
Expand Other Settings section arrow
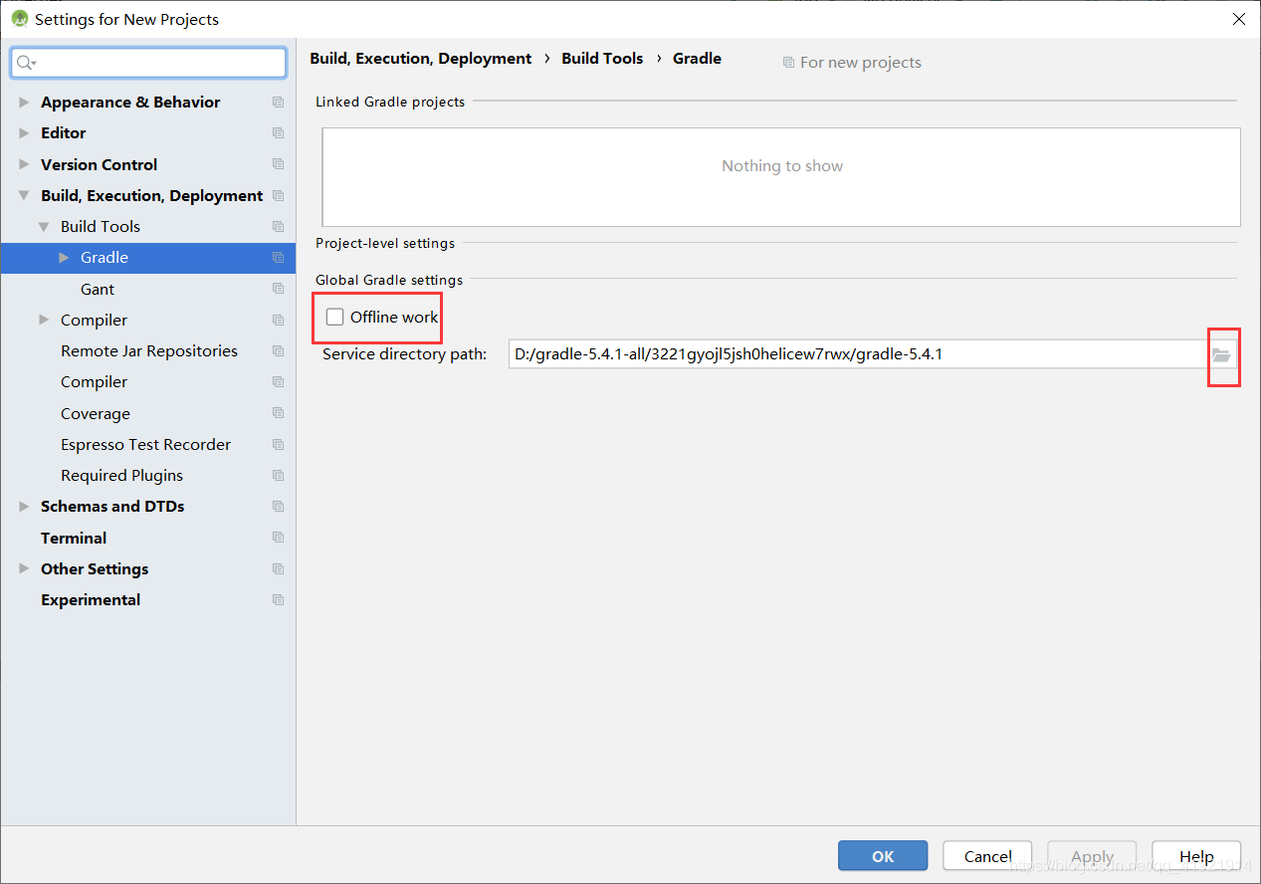tap(24, 569)
